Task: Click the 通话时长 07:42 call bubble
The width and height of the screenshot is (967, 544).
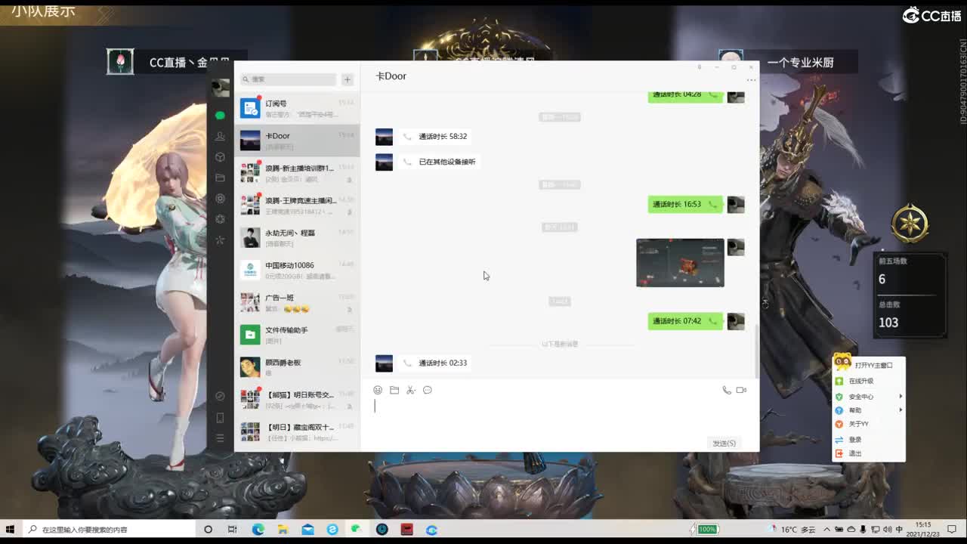Action: [x=685, y=321]
